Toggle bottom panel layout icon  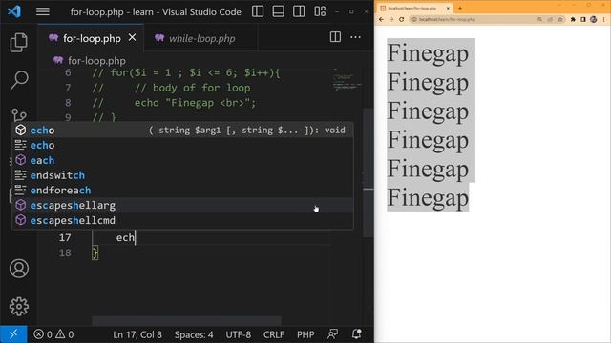coord(278,11)
